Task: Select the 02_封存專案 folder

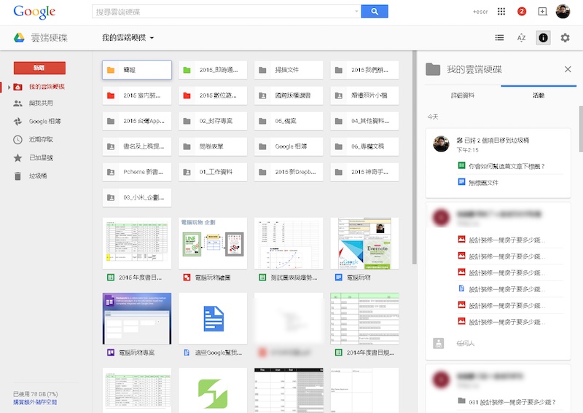Action: pyautogui.click(x=213, y=121)
